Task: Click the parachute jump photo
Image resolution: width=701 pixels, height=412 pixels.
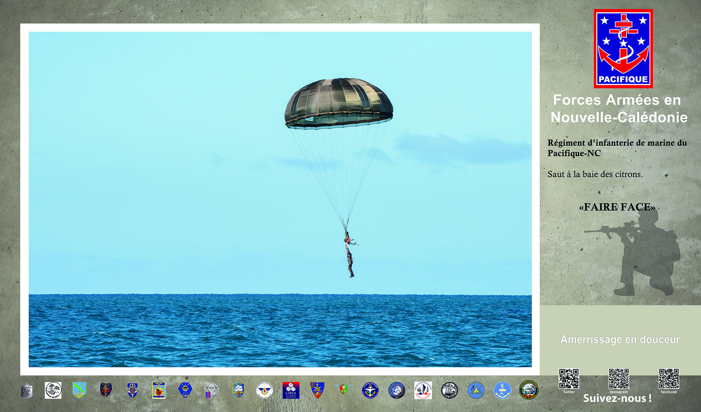Action: coord(280,199)
